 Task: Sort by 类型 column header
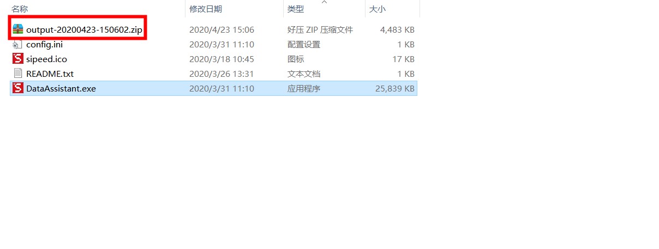[x=296, y=9]
